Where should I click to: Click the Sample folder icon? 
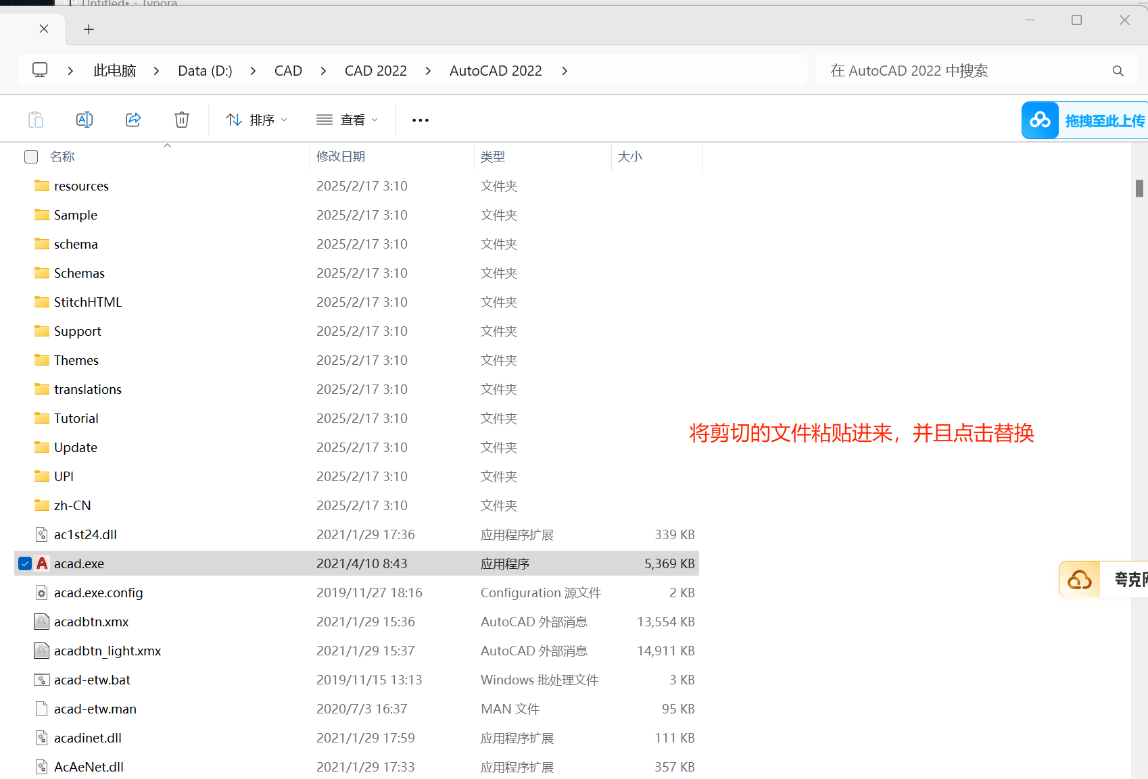tap(42, 215)
